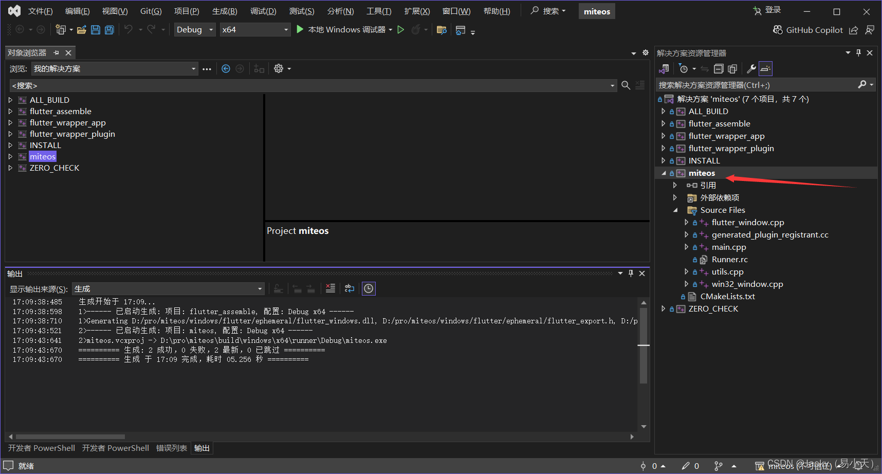The image size is (882, 474).
Task: Save the current file with the single disk icon
Action: click(x=96, y=30)
